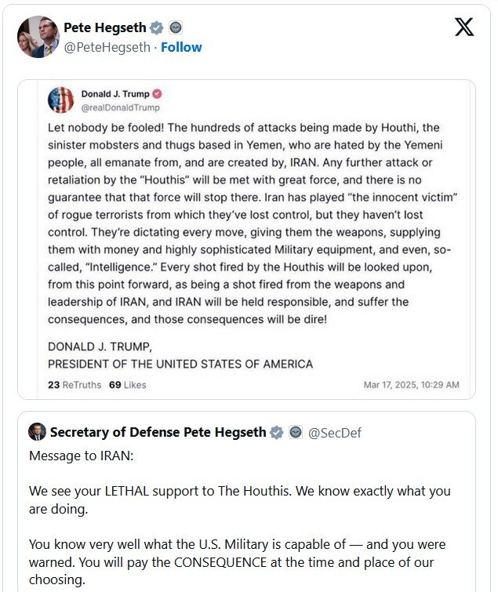Select the Donald J. Trump name
Viewport: 498px width, 592px height.
coord(115,94)
